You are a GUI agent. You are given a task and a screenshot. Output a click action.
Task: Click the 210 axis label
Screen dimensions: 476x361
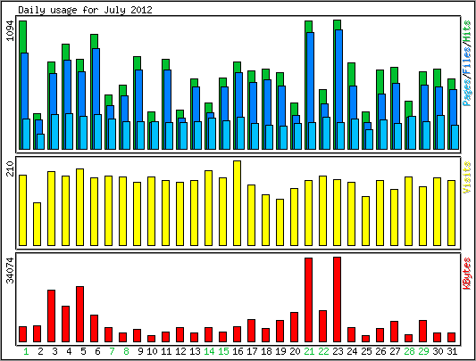(x=10, y=168)
